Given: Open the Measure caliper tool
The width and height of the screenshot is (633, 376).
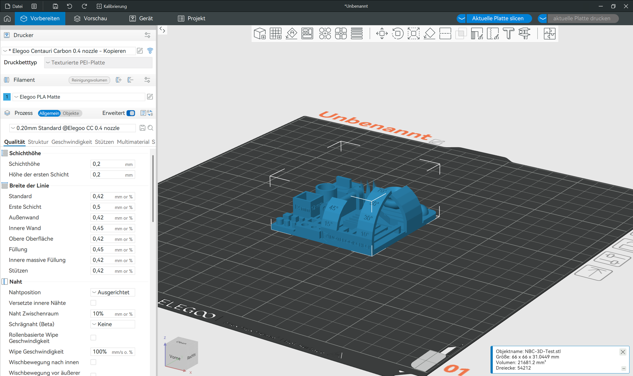Looking at the screenshot, I should coord(524,34).
